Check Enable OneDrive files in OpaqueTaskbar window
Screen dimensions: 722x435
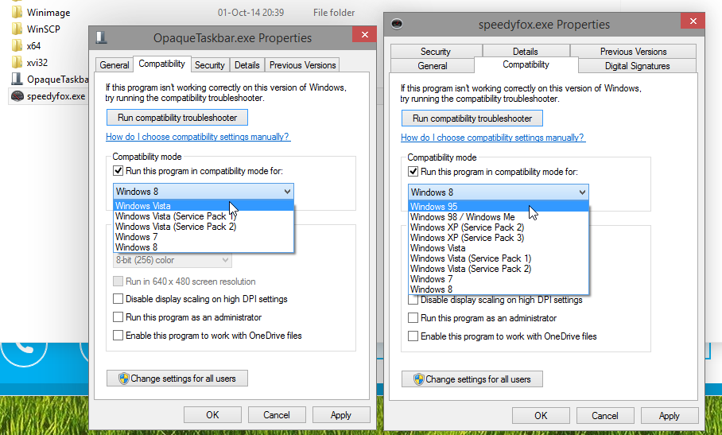point(118,336)
